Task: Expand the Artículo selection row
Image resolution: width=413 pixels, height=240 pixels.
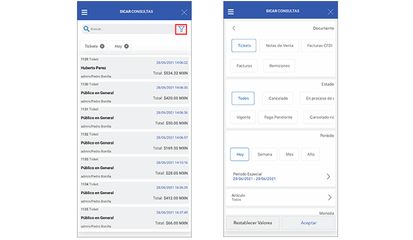Action: [280, 197]
